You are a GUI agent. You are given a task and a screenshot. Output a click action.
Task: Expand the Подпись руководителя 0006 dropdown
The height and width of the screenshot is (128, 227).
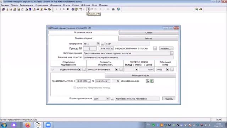point(108,98)
